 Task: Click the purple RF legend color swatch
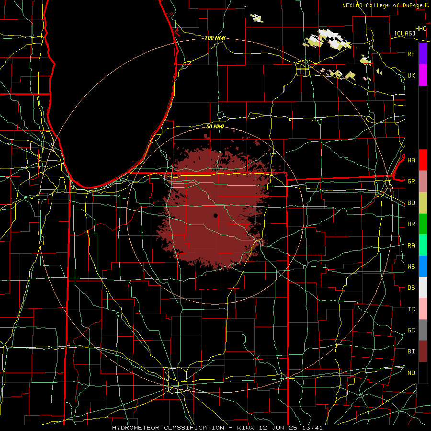pyautogui.click(x=423, y=54)
